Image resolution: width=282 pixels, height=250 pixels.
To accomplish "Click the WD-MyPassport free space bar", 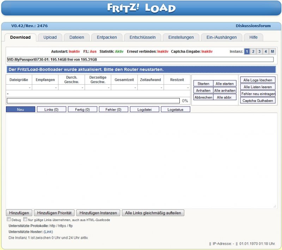I will click(x=140, y=60).
